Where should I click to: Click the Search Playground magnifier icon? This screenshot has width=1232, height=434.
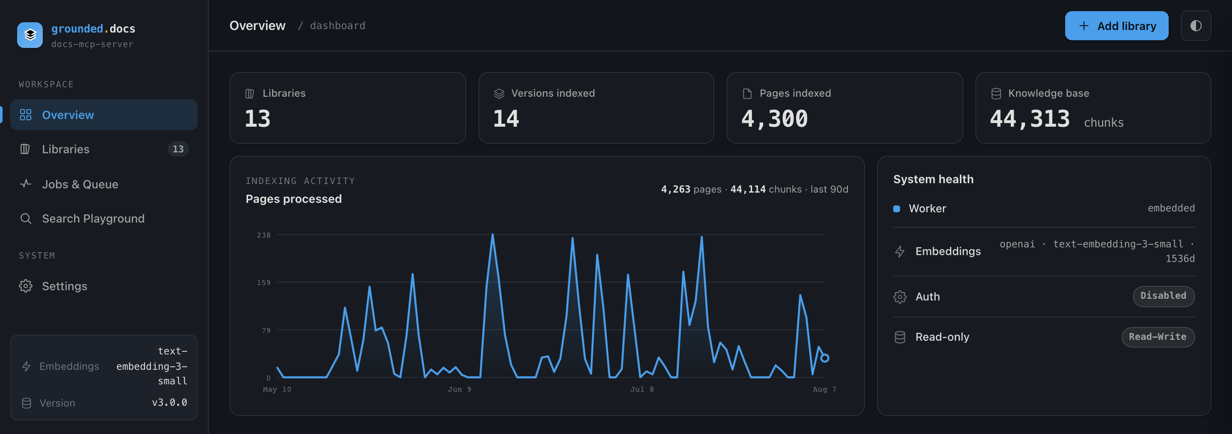tap(26, 219)
